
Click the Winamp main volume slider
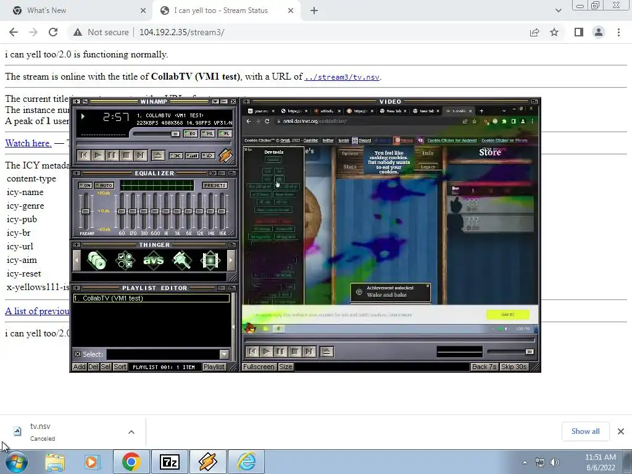[157, 134]
